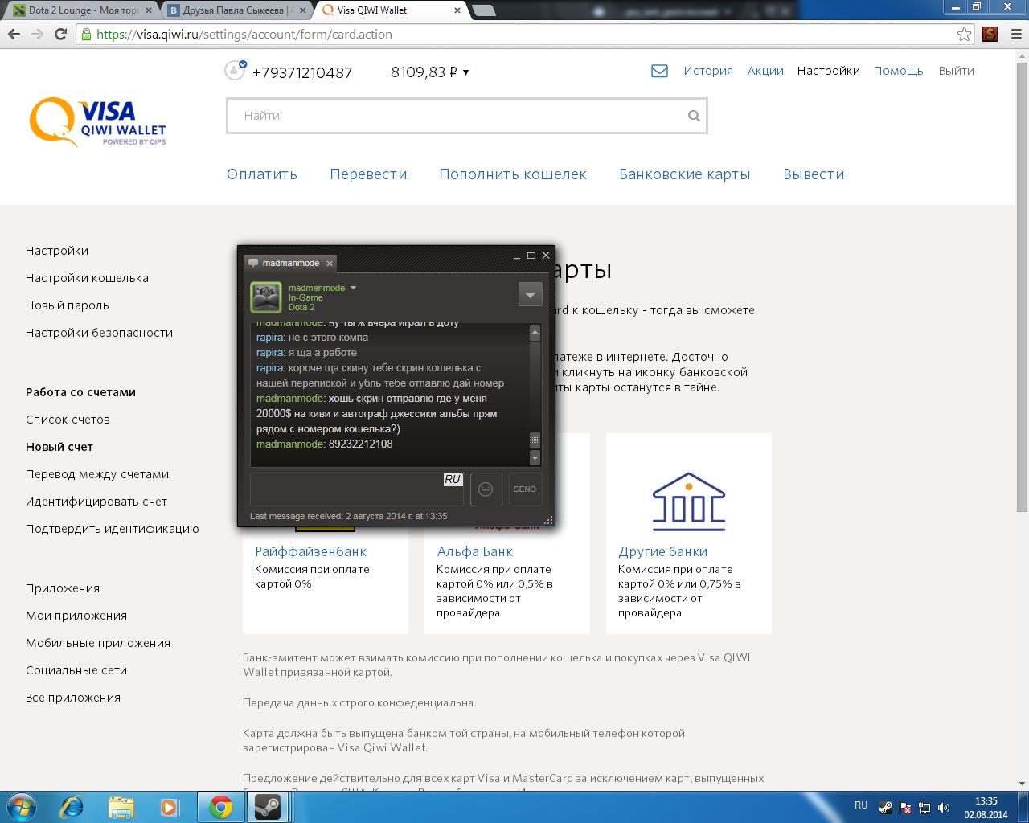1029x823 pixels.
Task: Click the Chrome address bar URL
Action: point(244,35)
